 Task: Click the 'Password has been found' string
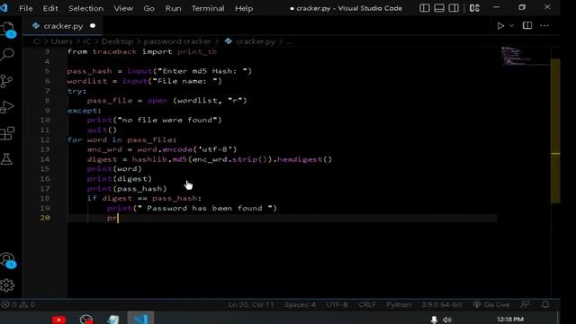[x=205, y=208]
